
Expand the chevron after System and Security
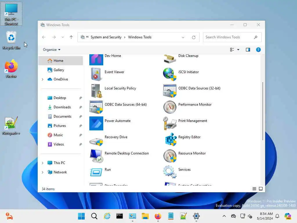click(x=125, y=37)
